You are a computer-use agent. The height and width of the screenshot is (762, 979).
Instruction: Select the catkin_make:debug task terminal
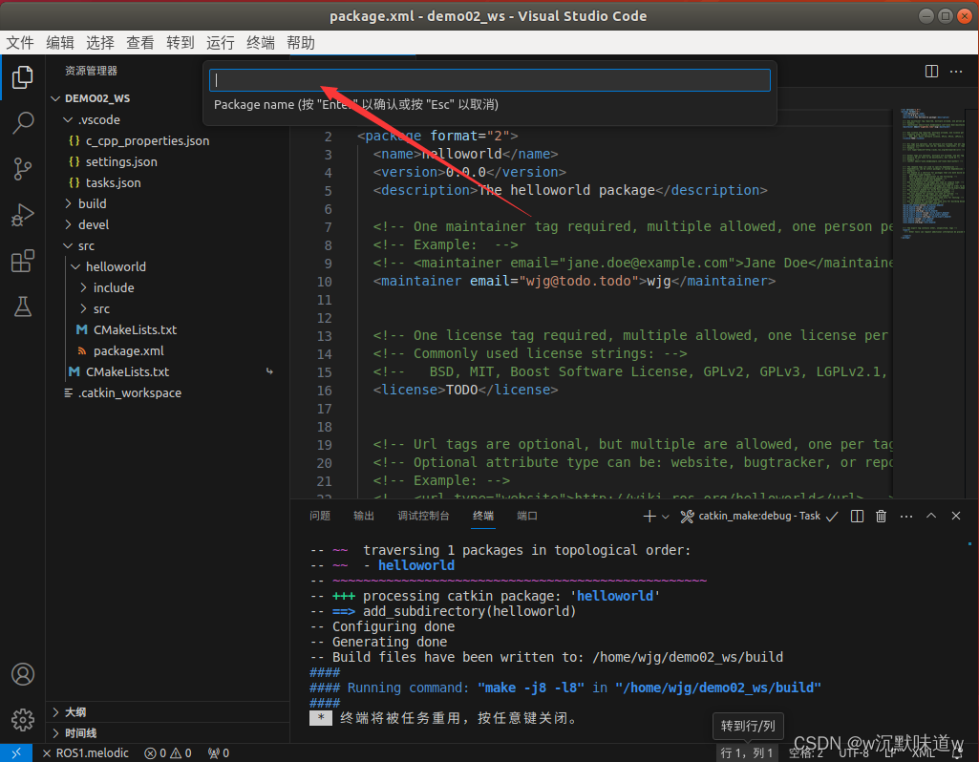click(758, 516)
